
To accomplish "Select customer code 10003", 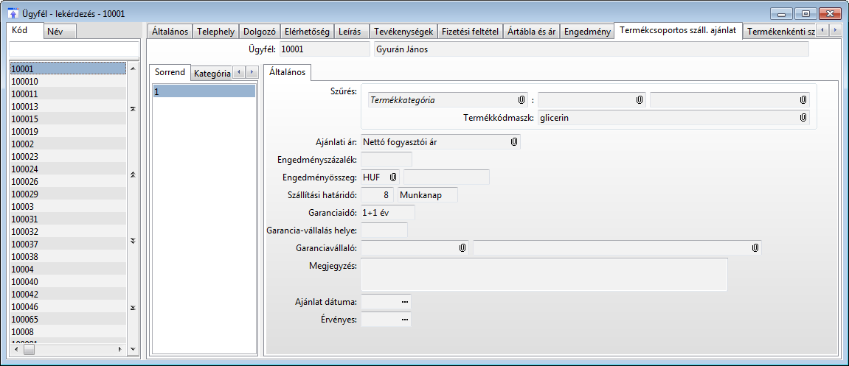I will click(68, 206).
